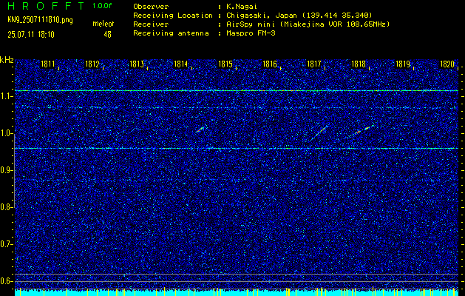This screenshot has height=296, width=465.
Task: Click the 1.1 frequency axis label
Action: coord(6,96)
